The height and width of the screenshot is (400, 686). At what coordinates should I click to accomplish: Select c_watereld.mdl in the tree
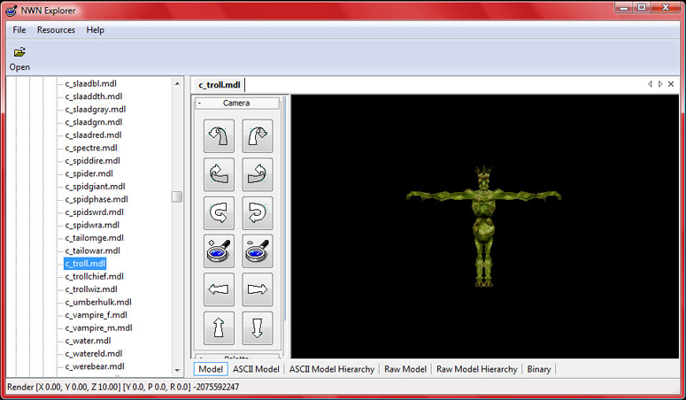[94, 353]
